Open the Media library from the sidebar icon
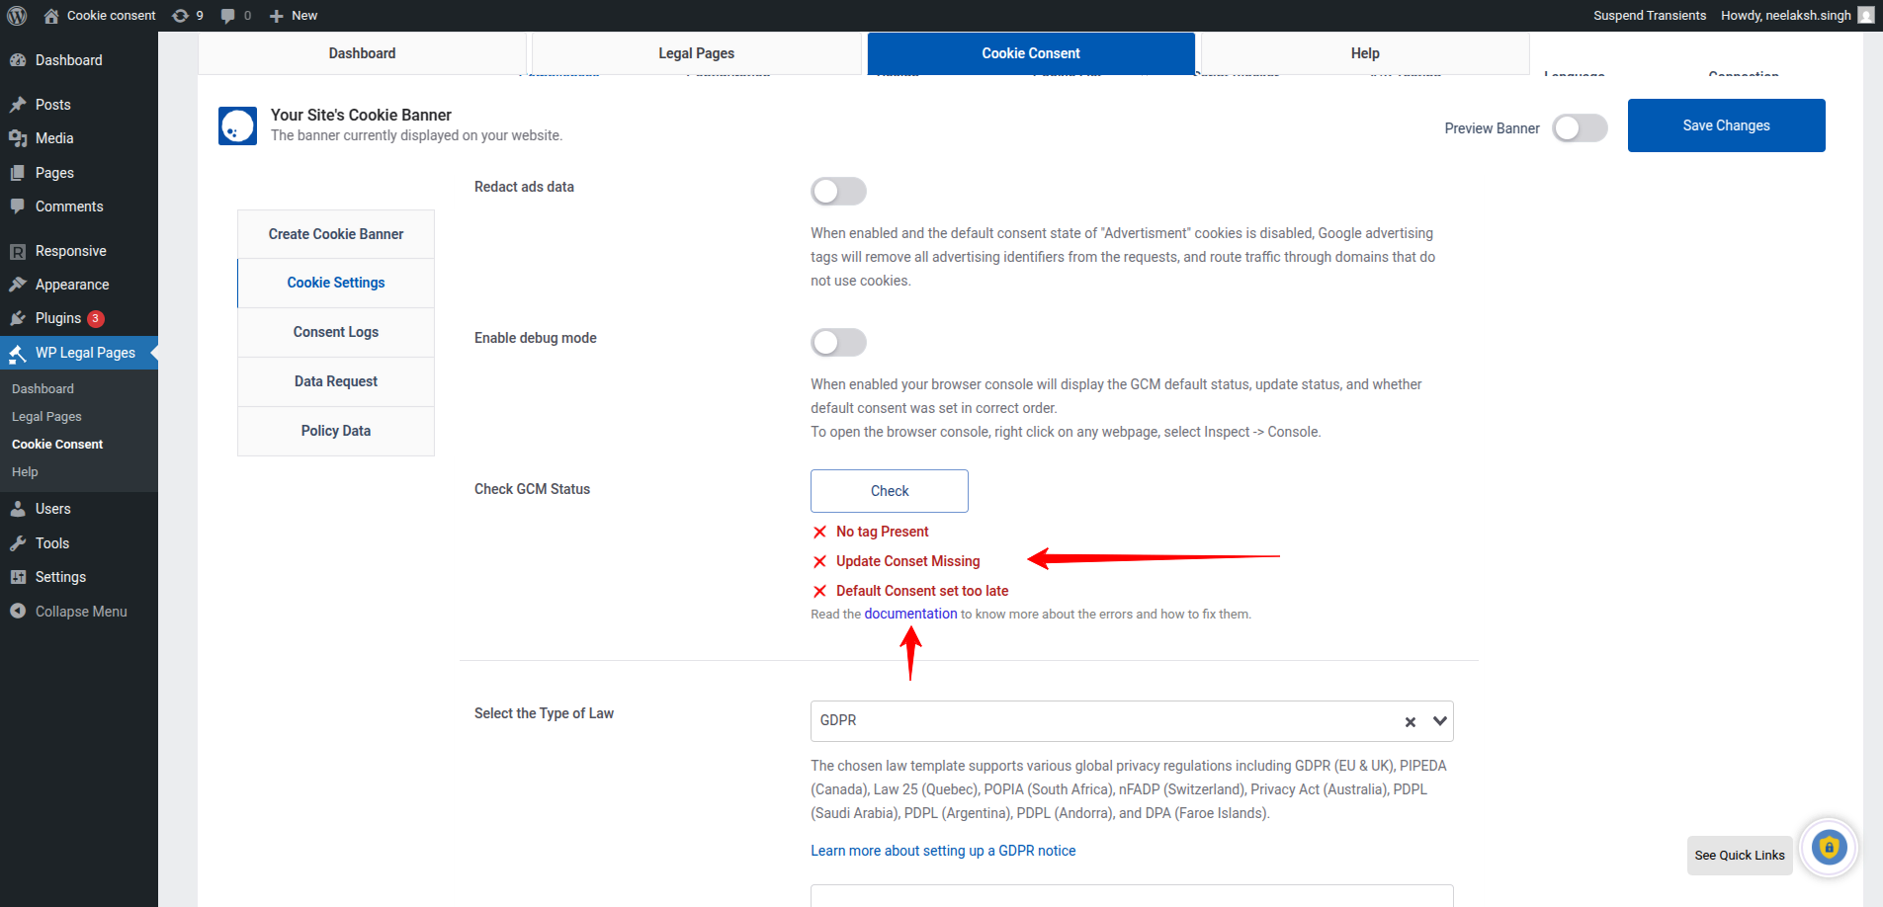The height and width of the screenshot is (907, 1883). click(x=20, y=138)
